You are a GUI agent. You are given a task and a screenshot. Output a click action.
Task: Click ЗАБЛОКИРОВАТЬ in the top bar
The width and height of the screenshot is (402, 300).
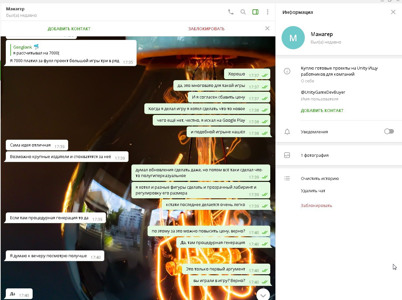point(206,29)
